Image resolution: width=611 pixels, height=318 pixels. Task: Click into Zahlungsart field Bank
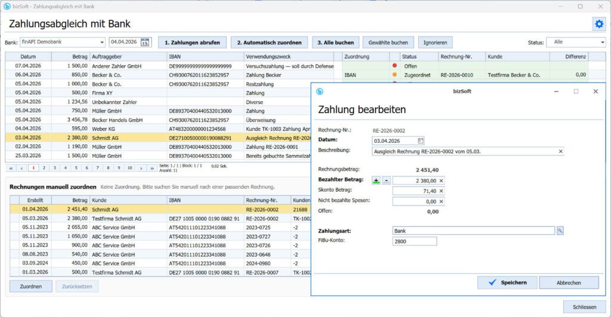pos(473,231)
